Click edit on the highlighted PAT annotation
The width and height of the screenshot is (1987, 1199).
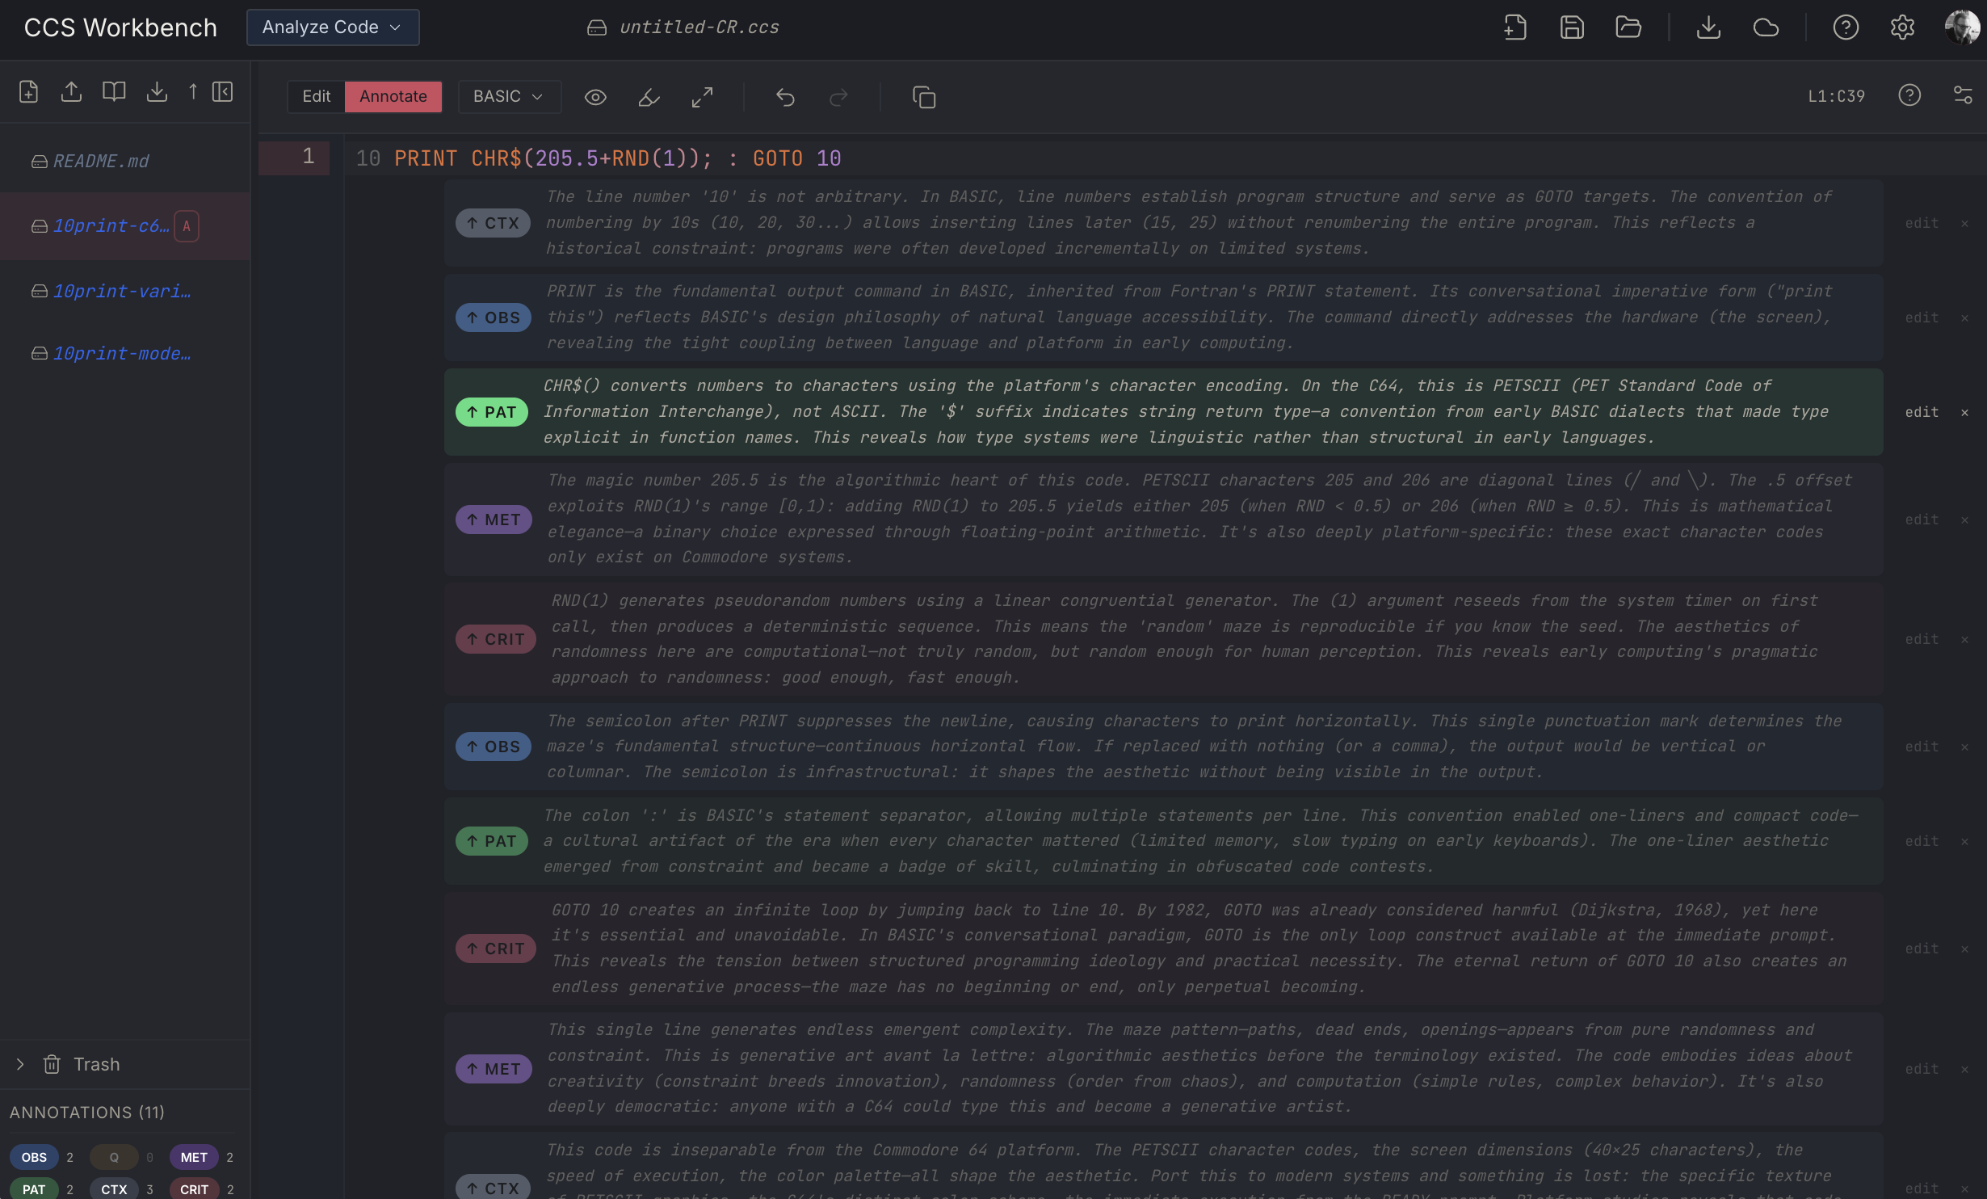[1921, 412]
